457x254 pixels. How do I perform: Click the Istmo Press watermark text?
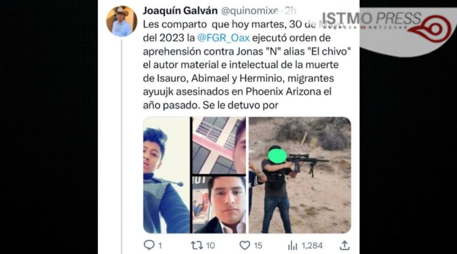click(372, 18)
